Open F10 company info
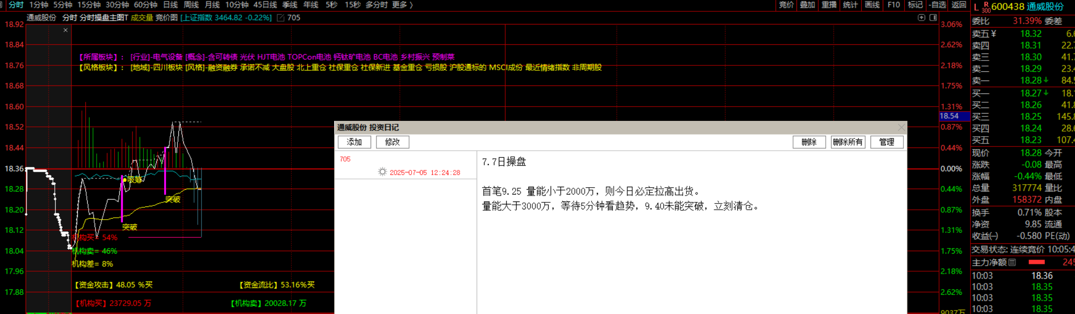The image size is (1075, 314). [894, 5]
